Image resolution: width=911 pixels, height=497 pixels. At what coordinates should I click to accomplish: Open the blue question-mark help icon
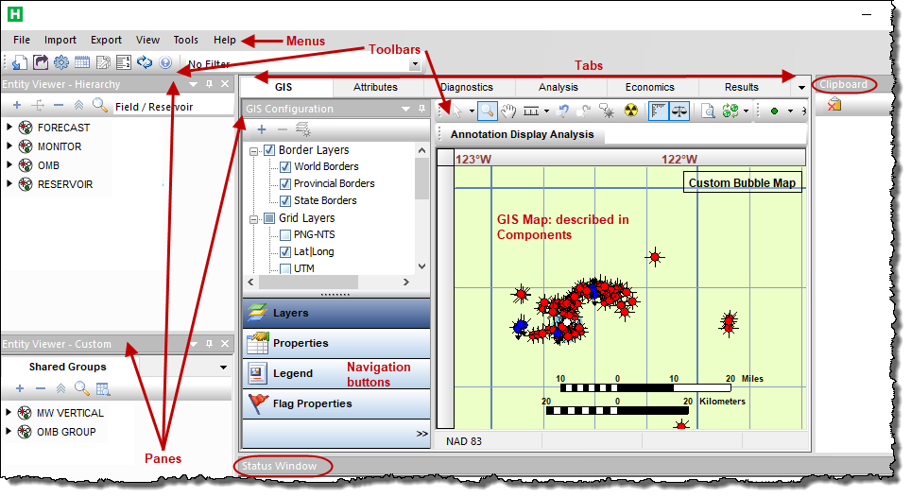click(x=165, y=62)
